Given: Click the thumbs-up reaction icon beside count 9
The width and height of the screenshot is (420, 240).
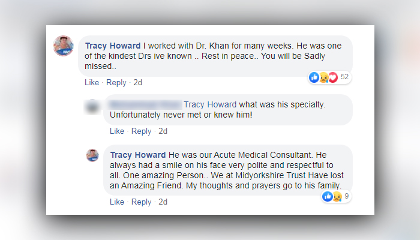Looking at the screenshot, I should [328, 196].
